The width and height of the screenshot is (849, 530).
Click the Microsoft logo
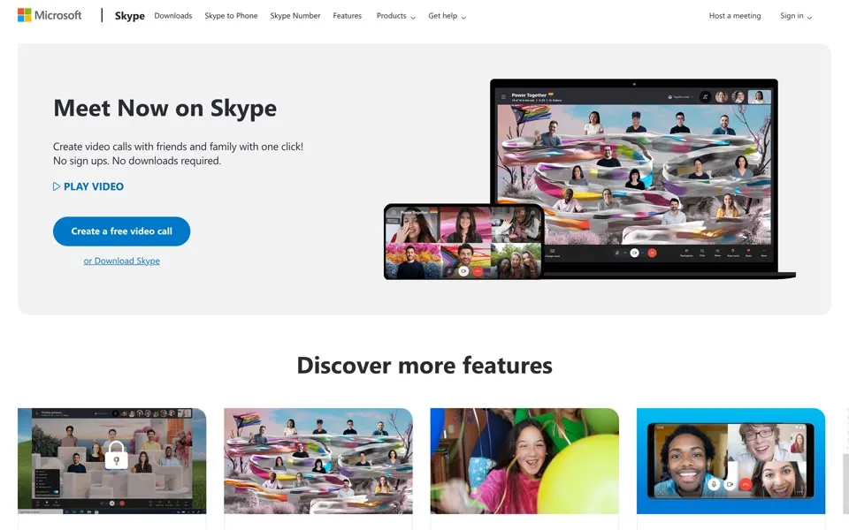pyautogui.click(x=50, y=15)
